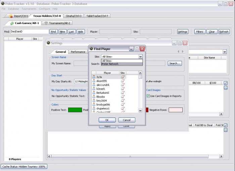Click the player icon beside chupeteco1

pos(94,108)
